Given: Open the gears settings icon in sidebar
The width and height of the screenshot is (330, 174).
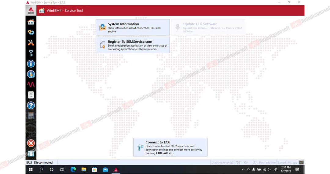Looking at the screenshot, I should click(x=31, y=32).
